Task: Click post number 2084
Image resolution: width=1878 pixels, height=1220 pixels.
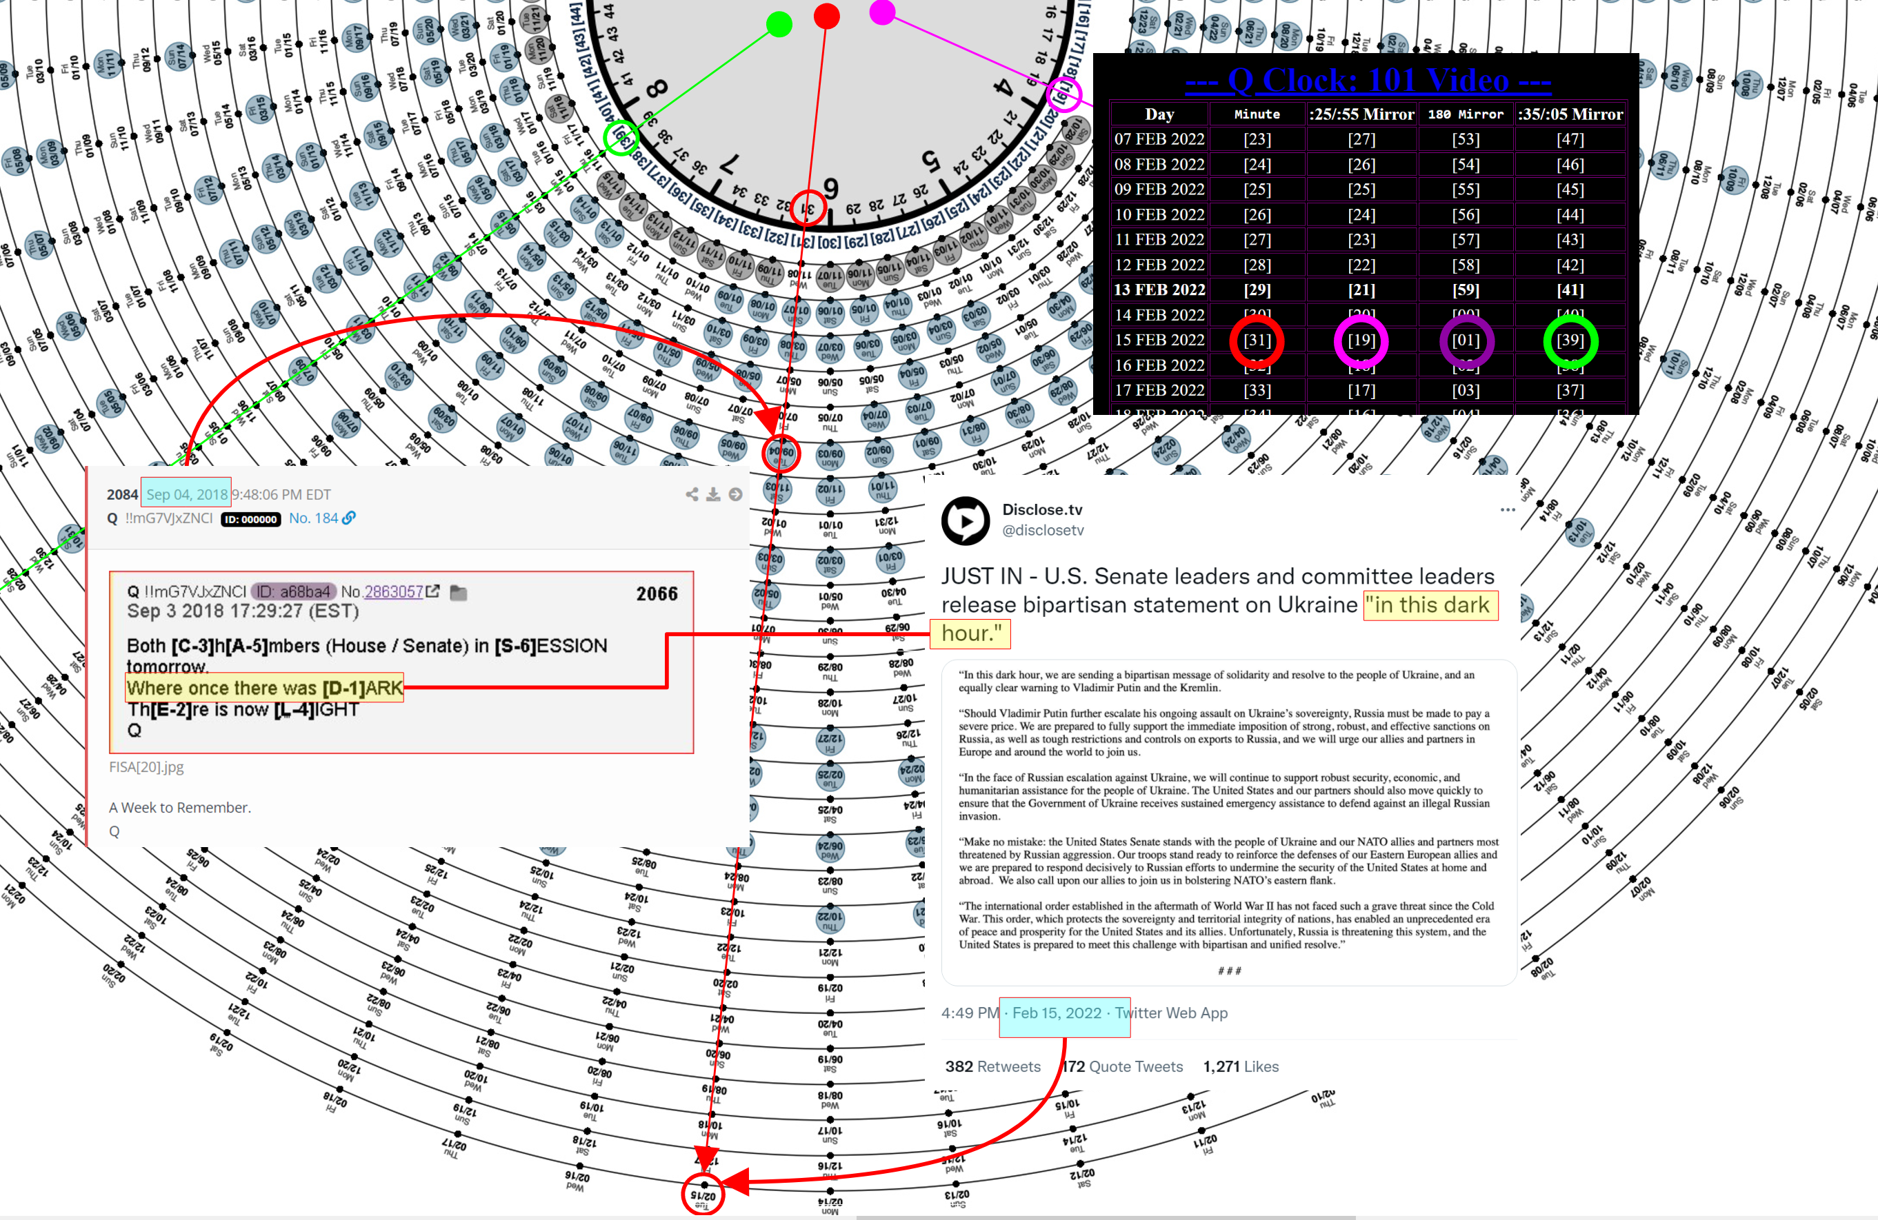Action: 122,494
